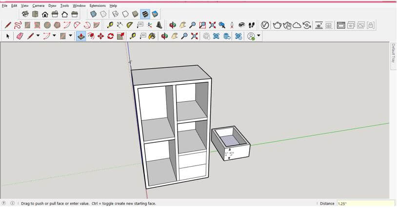Select the Rotate tool

click(x=111, y=36)
